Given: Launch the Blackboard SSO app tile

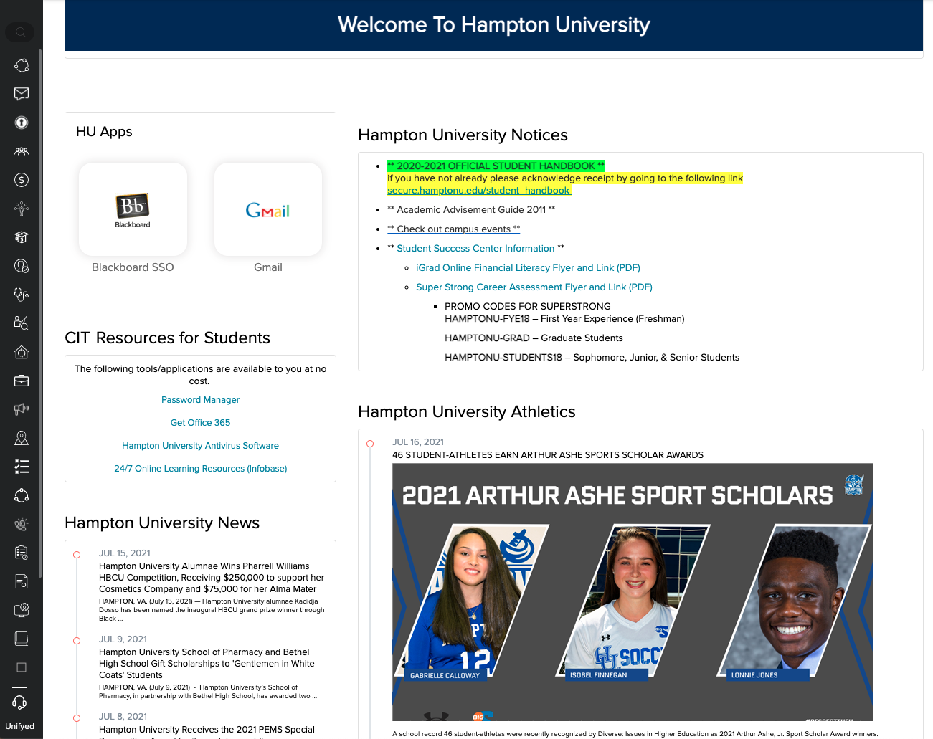Looking at the screenshot, I should (133, 210).
